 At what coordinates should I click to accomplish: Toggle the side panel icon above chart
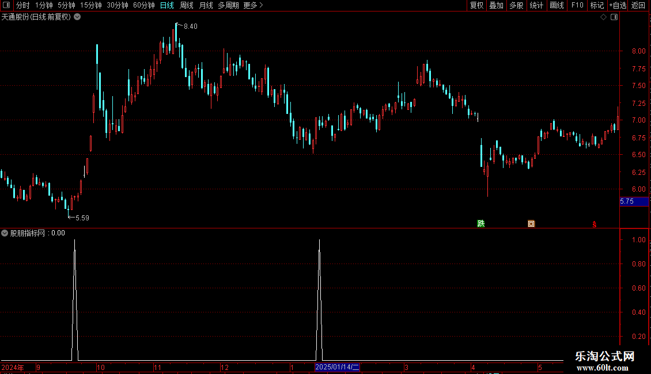[614, 17]
